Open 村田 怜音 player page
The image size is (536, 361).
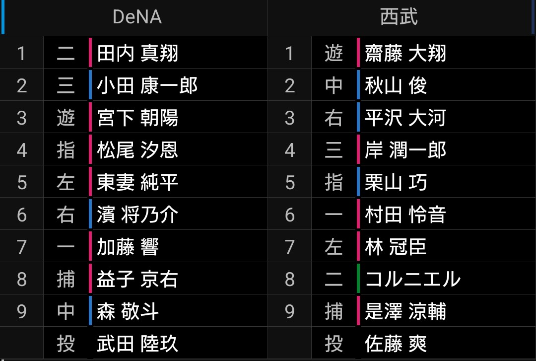coord(405,215)
